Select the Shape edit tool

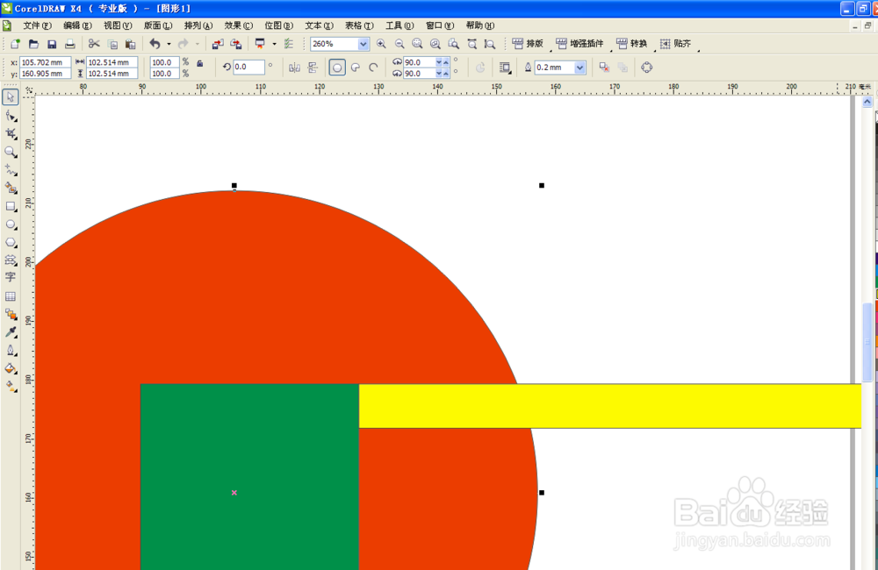coord(11,115)
